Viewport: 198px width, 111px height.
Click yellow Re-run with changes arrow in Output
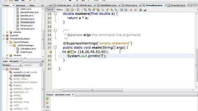47,103
